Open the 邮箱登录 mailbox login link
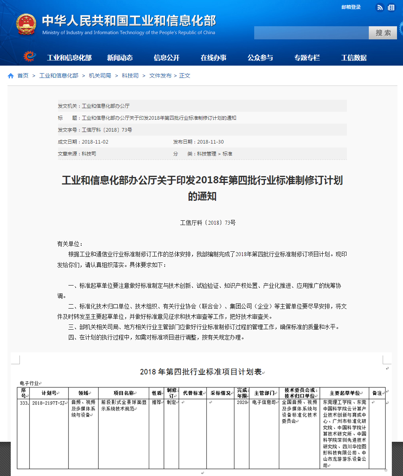This screenshot has width=403, height=476. point(351,7)
